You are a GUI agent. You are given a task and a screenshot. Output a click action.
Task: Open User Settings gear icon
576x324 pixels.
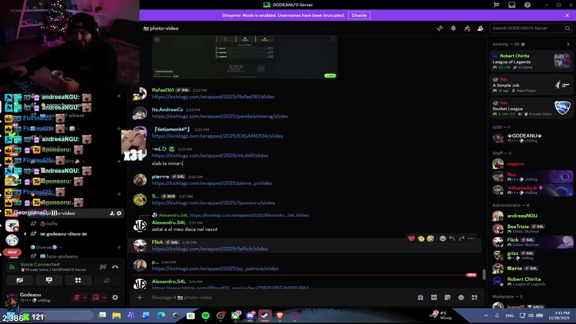click(x=115, y=297)
